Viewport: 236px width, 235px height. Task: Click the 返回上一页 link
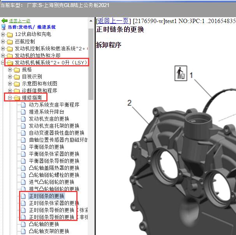click(113, 21)
